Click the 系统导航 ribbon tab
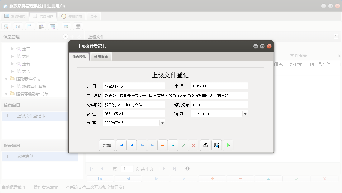 pyautogui.click(x=14, y=16)
